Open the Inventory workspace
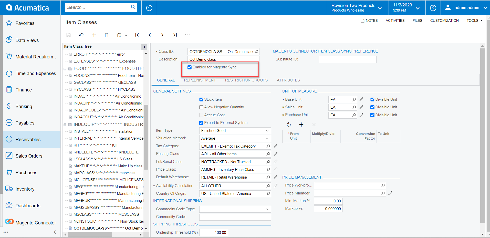 coord(25,189)
